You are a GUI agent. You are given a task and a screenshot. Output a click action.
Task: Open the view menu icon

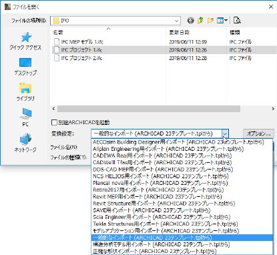tap(222, 21)
